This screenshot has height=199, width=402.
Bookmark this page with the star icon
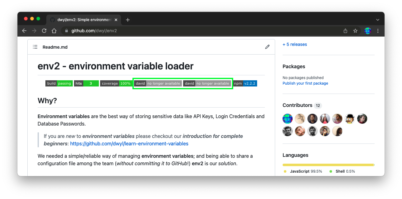[x=355, y=31]
